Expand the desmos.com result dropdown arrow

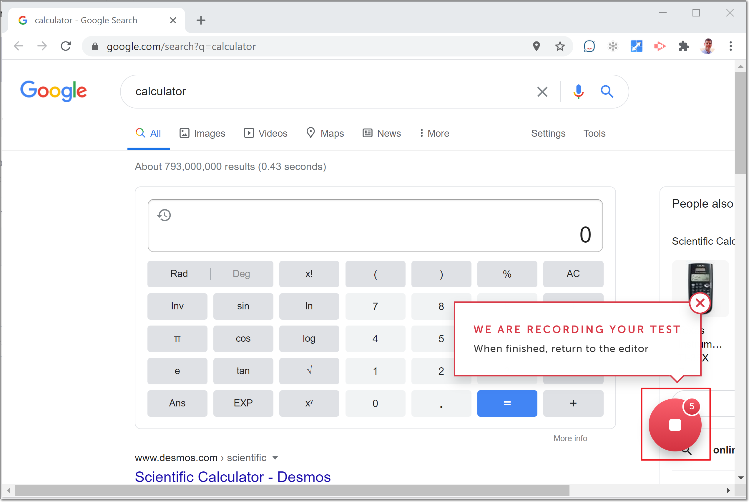point(275,458)
